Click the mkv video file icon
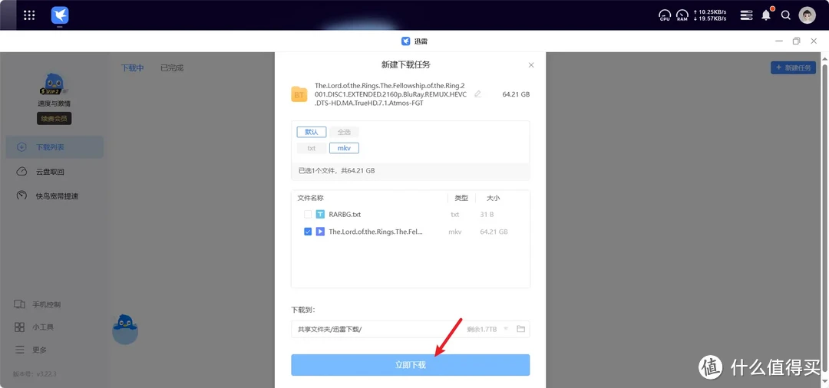The image size is (829, 388). point(320,232)
